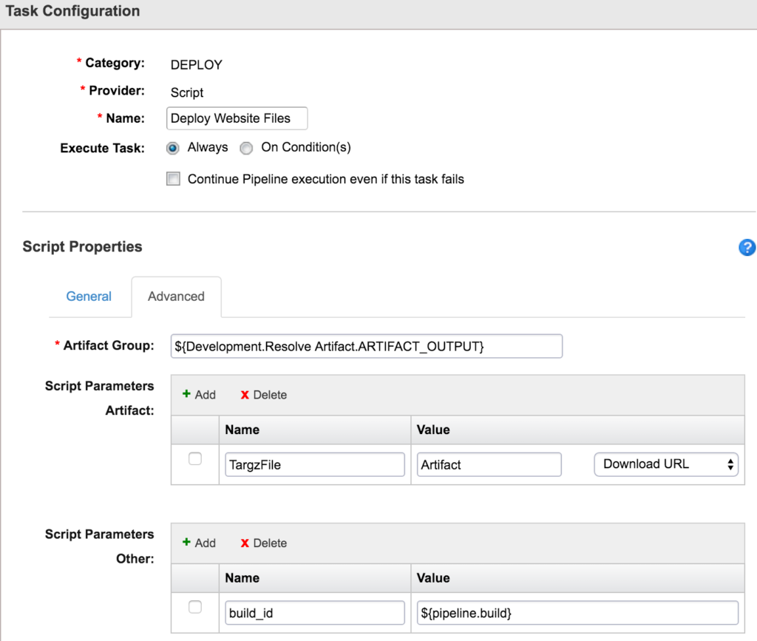Edit the build_id name field
The image size is (757, 641).
pos(315,612)
